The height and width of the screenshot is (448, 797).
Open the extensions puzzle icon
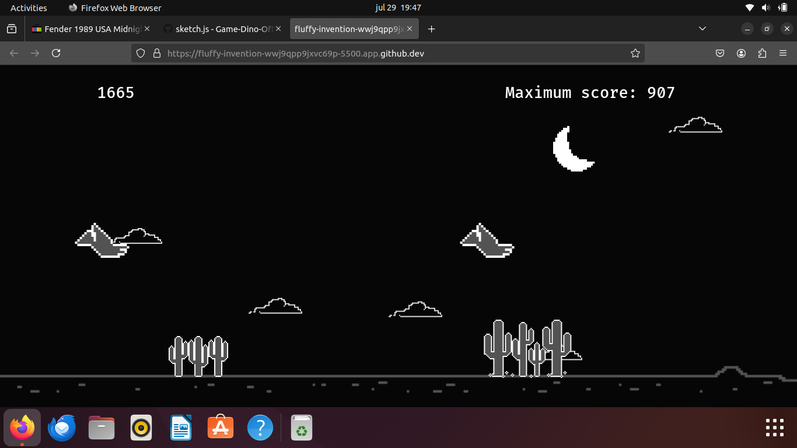pyautogui.click(x=762, y=53)
